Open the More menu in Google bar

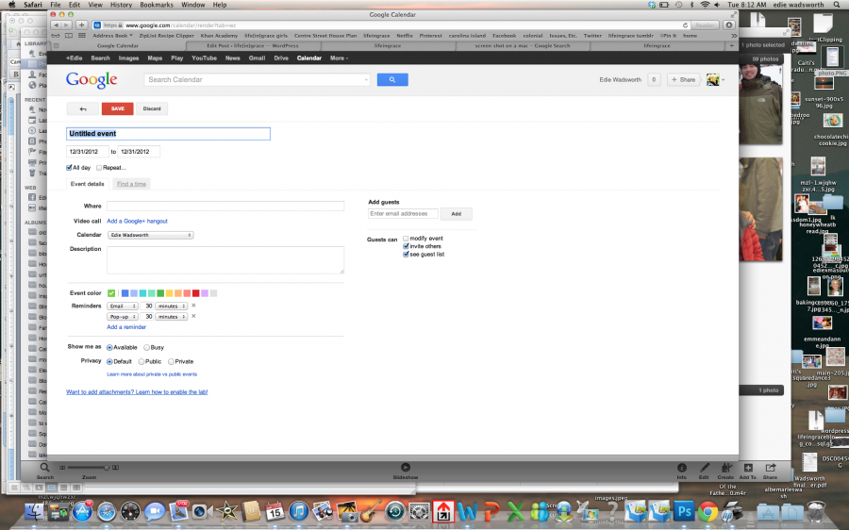(x=339, y=58)
